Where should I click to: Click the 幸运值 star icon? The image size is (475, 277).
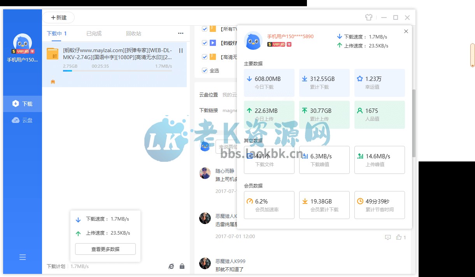[360, 79]
